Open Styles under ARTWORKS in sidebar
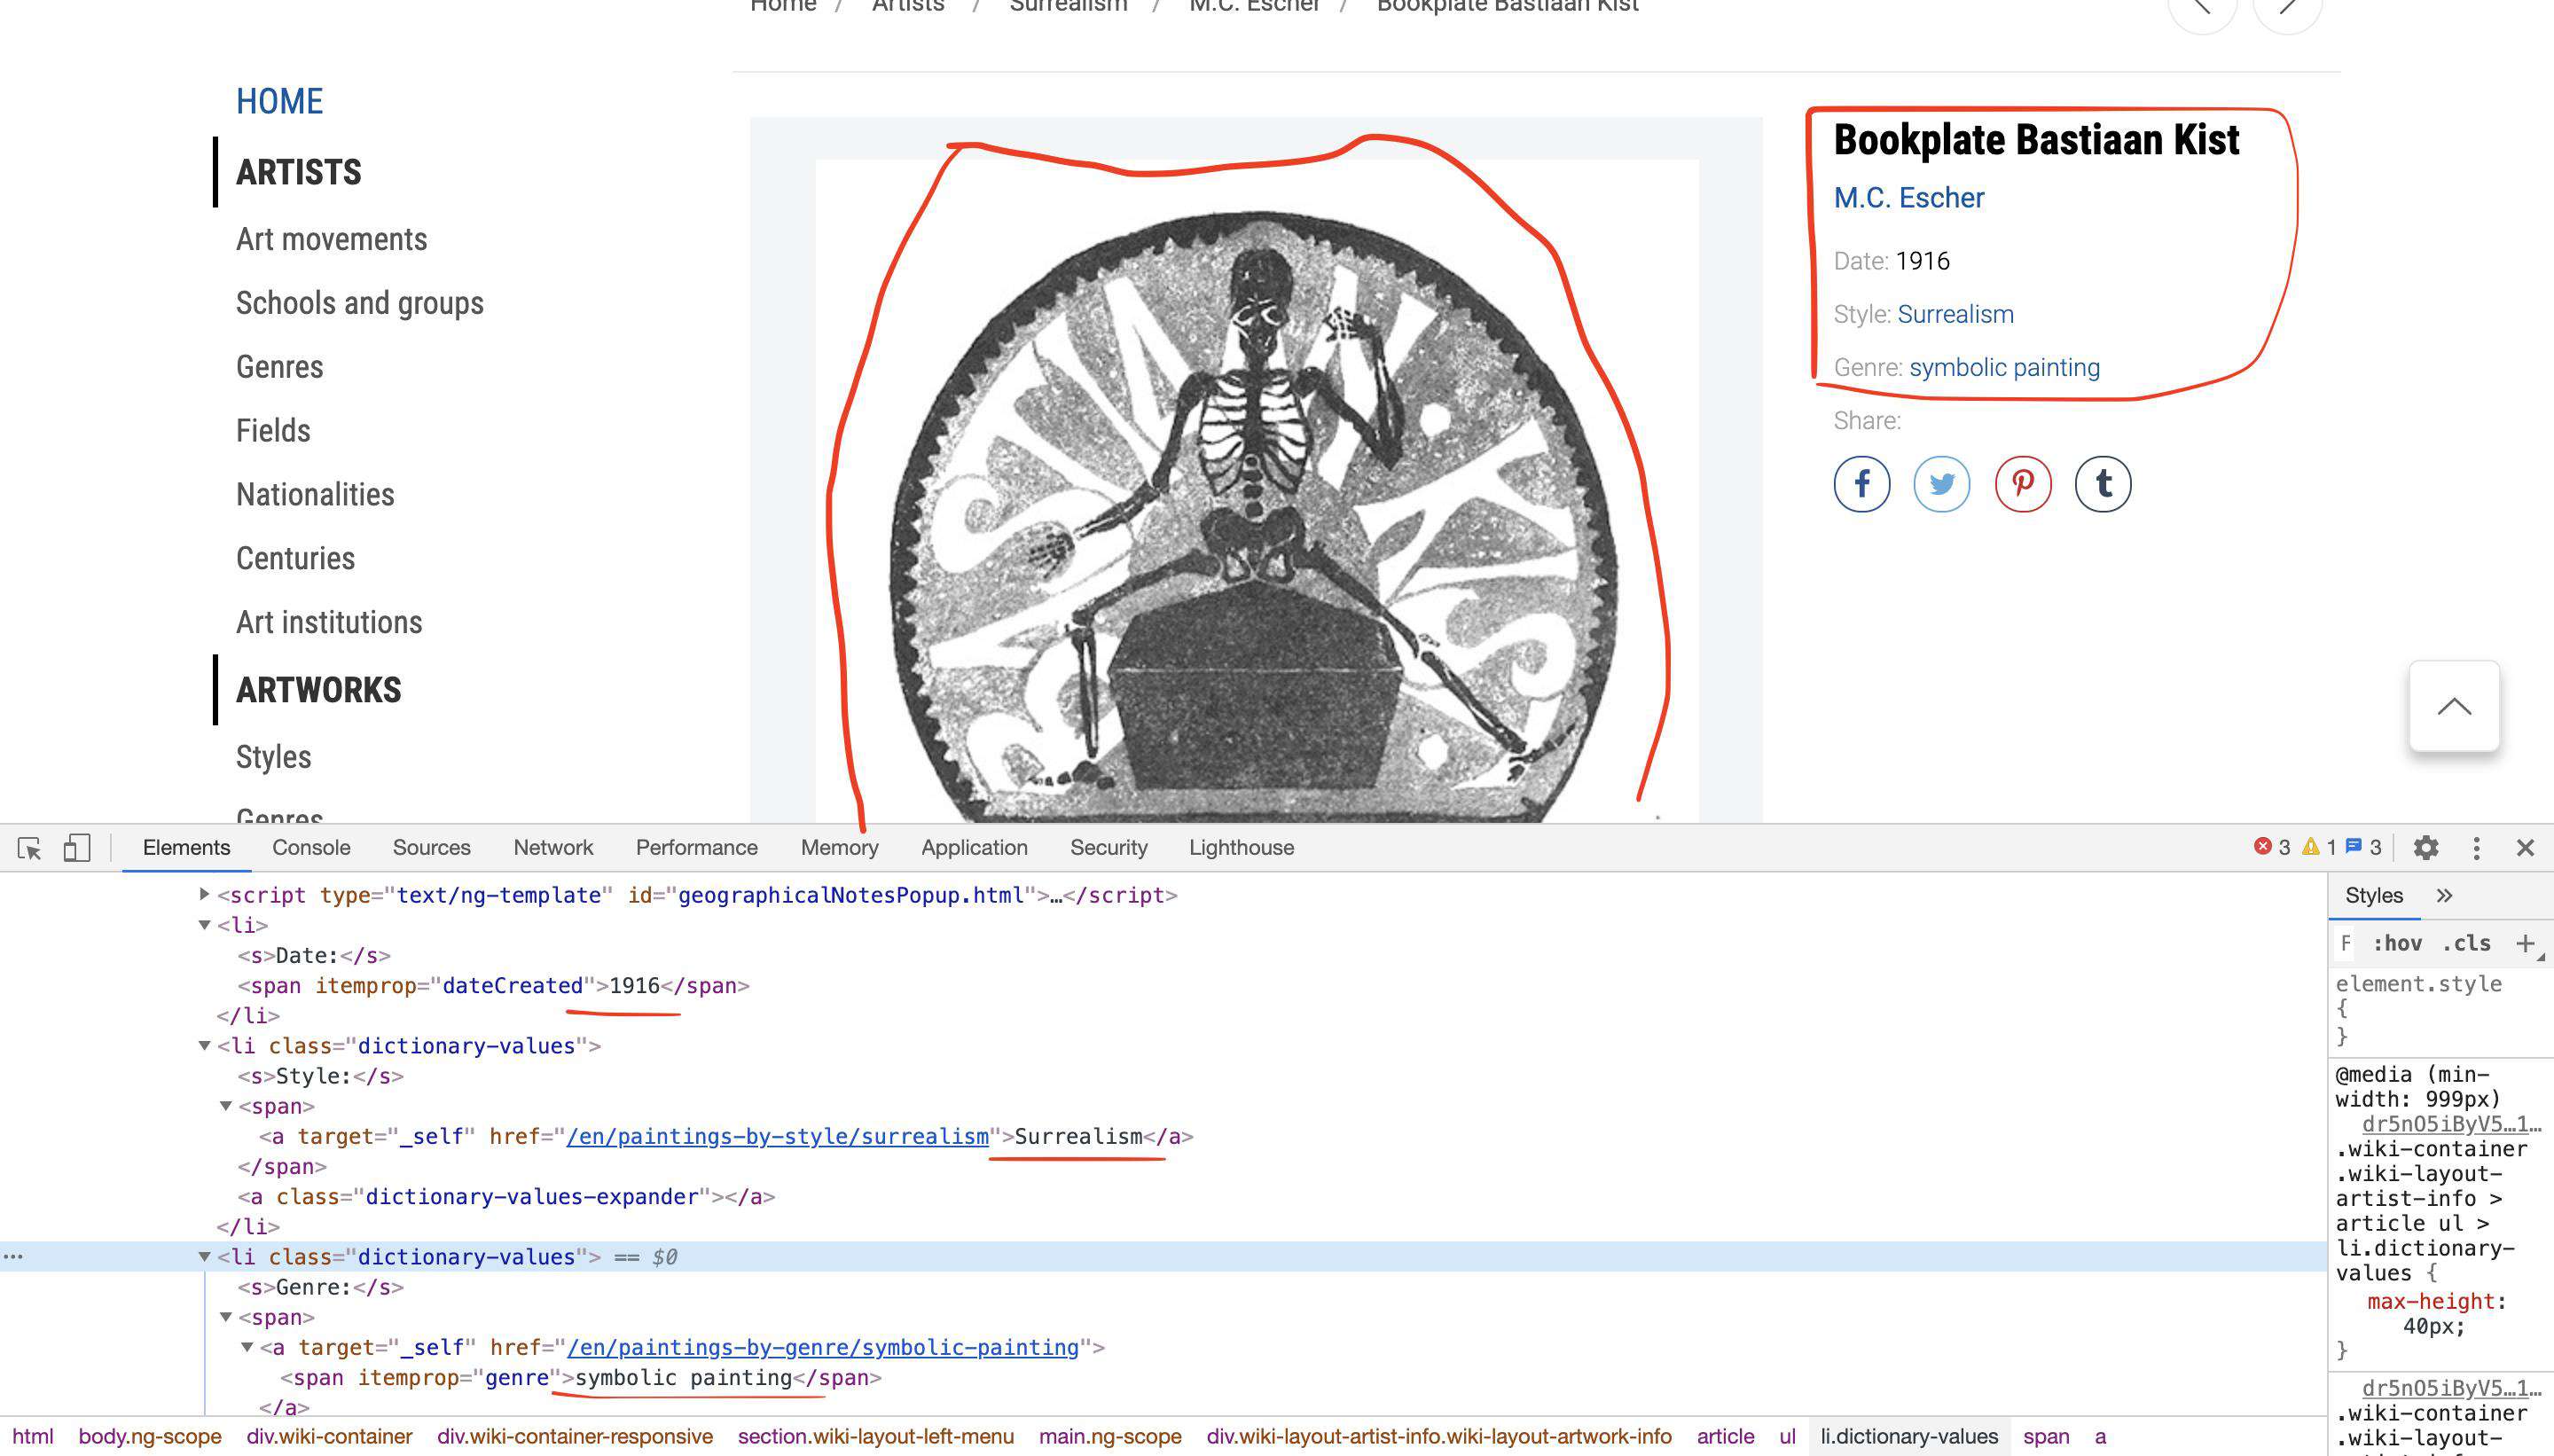This screenshot has height=1456, width=2554. click(273, 757)
